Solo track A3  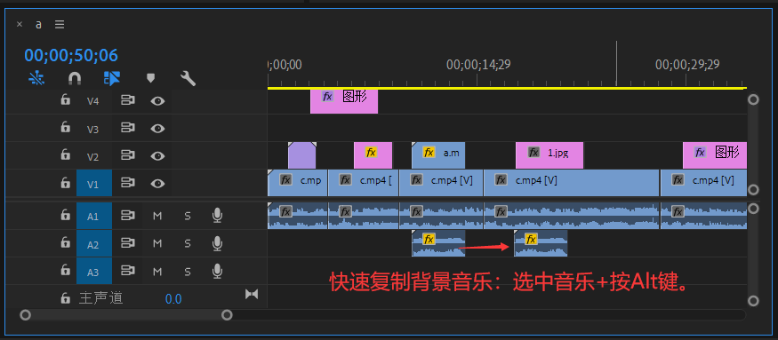188,271
